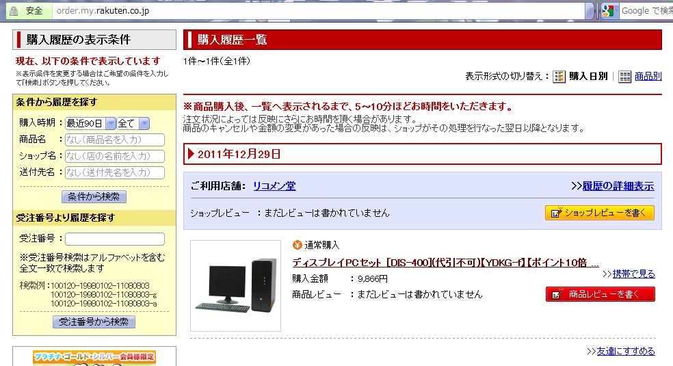The height and width of the screenshot is (366, 673).
Task: Click the 2011年12月29日 date arrow marker
Action: click(x=191, y=154)
